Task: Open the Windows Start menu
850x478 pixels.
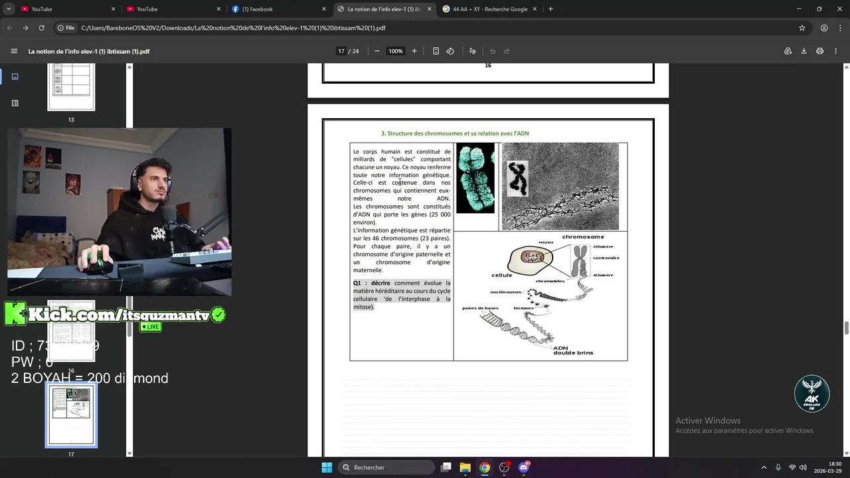Action: coord(327,467)
